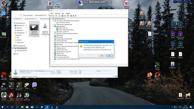Open the Unified Remote desktop icon

click(157, 66)
